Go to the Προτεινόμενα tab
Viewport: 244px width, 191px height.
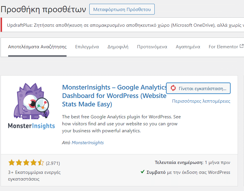[x=152, y=47]
